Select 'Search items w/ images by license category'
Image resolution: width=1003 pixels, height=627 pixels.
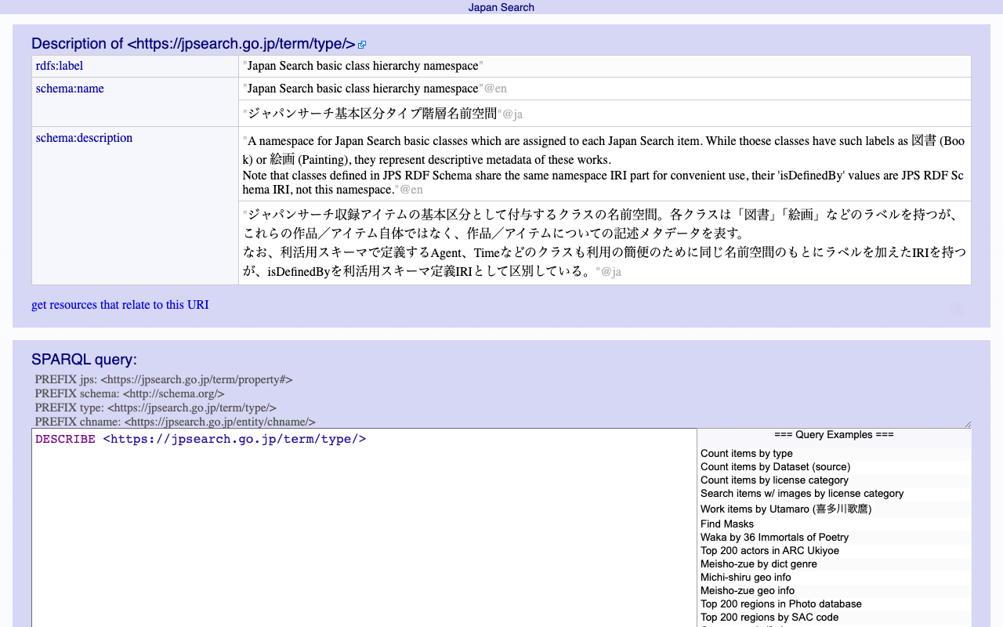[x=802, y=494]
